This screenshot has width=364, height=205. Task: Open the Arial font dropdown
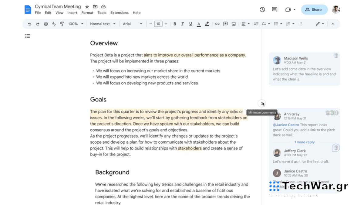click(x=132, y=24)
